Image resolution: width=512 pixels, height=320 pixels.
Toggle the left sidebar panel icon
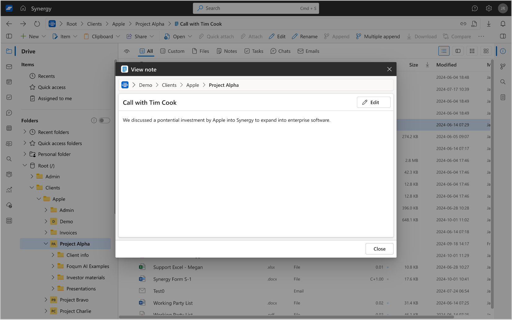(9, 36)
